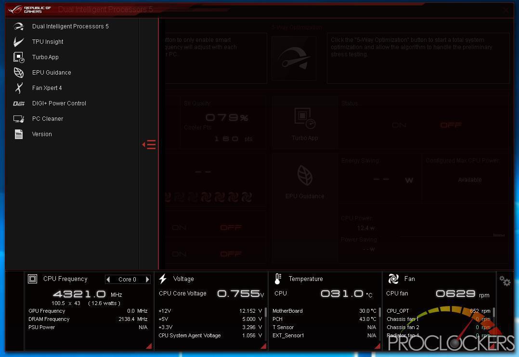This screenshot has width=519, height=357.
Task: Go to EPU Guidance menu entry
Action: (x=52, y=73)
